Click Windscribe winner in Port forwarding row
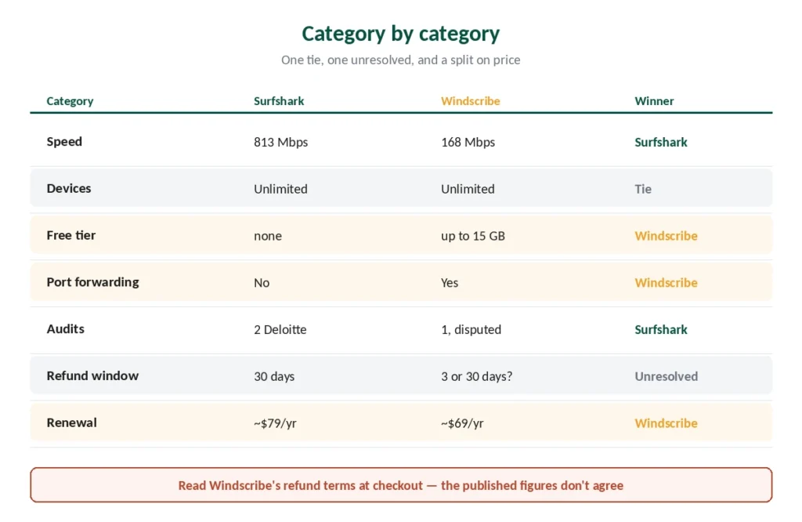This screenshot has width=802, height=522. click(x=666, y=283)
